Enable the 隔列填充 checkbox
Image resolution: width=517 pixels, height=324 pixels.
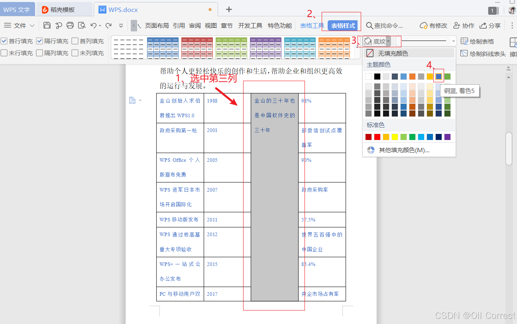click(39, 53)
